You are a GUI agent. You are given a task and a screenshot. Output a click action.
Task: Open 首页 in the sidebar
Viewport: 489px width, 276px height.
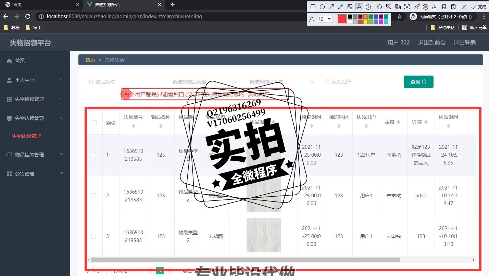pos(35,61)
